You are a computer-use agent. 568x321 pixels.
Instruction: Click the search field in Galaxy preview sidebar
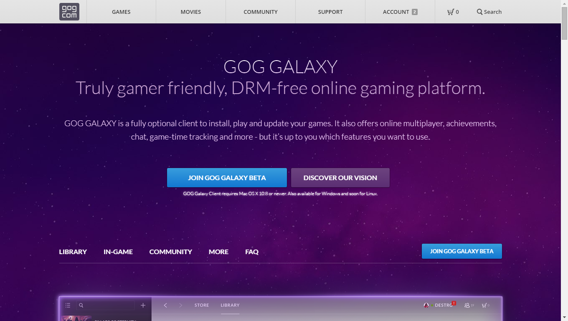[x=106, y=306]
